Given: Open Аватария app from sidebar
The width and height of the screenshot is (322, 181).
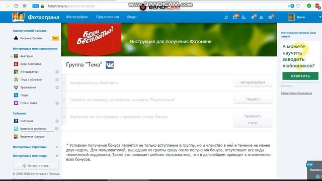Looking at the screenshot, I should (26, 56).
